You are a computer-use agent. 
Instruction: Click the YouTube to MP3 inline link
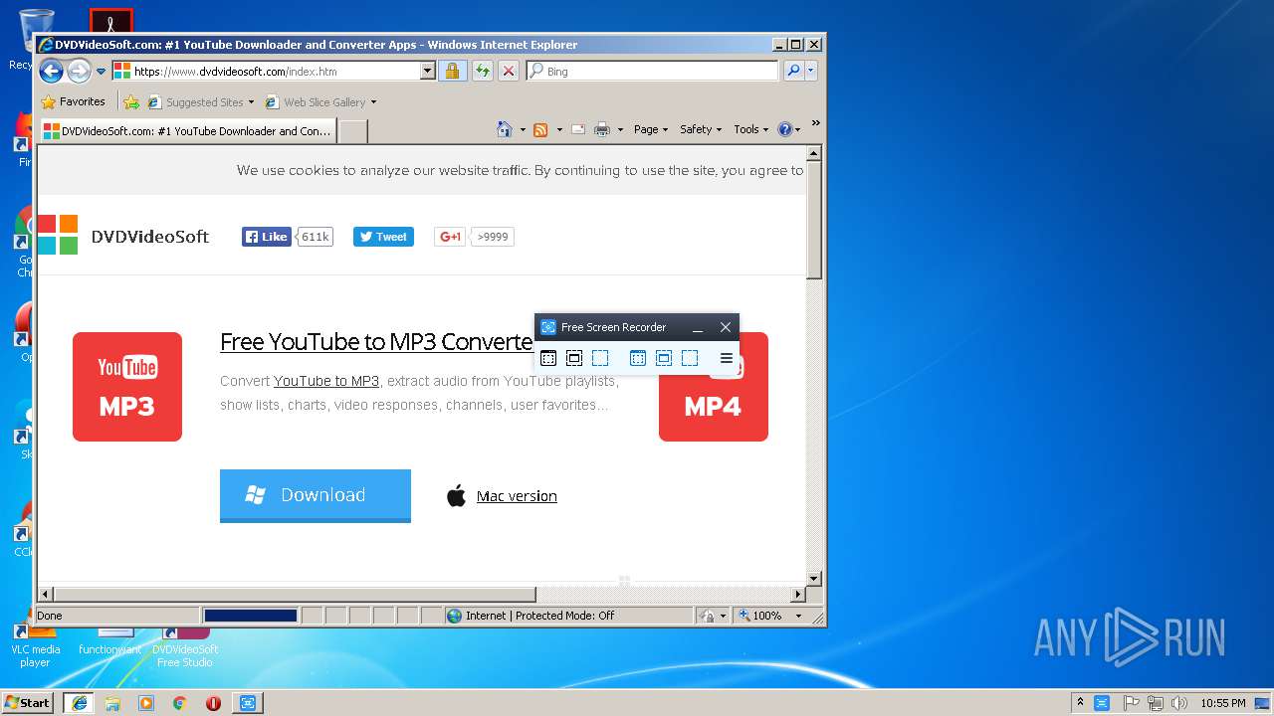click(326, 381)
